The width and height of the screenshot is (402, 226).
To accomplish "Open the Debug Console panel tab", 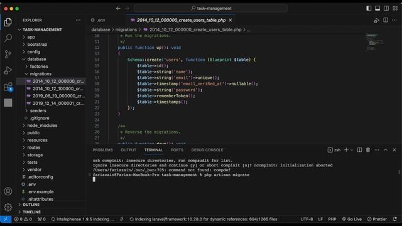I will pos(207,150).
